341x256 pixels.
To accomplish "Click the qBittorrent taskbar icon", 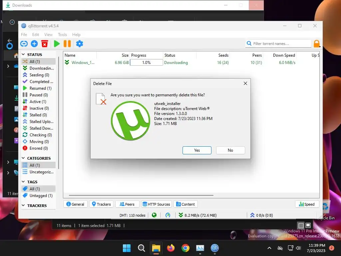I will [x=215, y=248].
